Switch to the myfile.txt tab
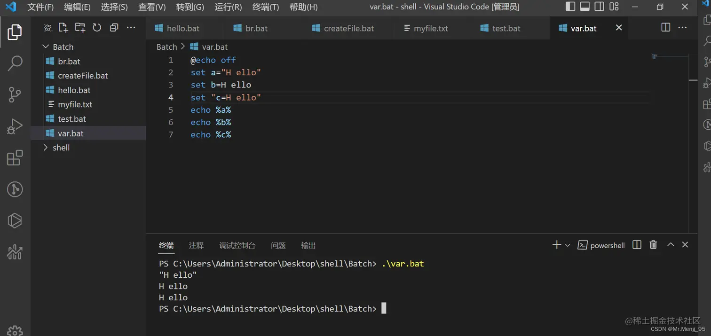 pyautogui.click(x=431, y=28)
